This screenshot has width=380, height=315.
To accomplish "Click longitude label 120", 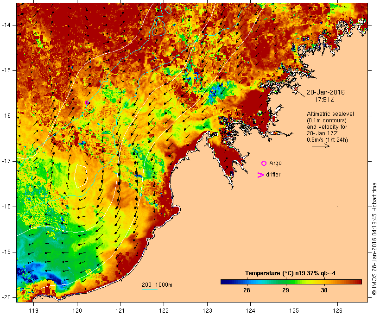I will click(x=77, y=310).
